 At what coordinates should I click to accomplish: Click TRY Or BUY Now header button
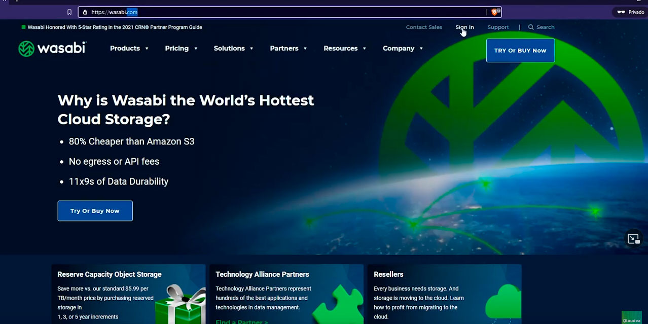tap(520, 51)
